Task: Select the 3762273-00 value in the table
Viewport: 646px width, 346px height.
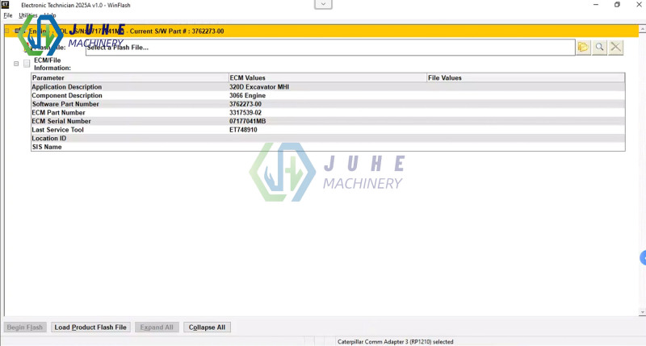Action: (245, 104)
